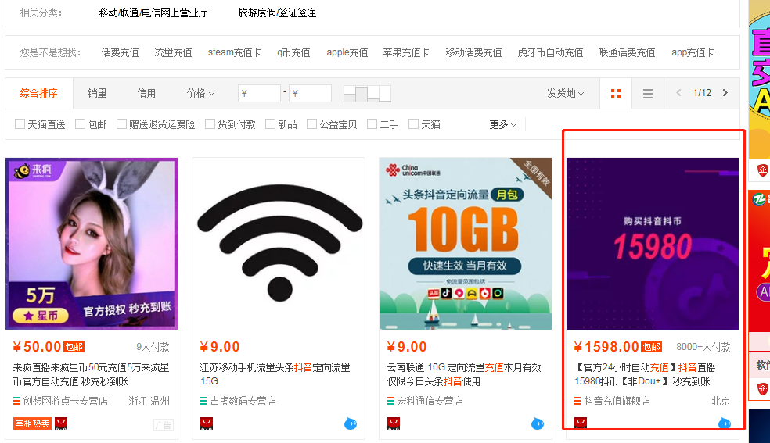Click shop icon before 抖音充值旗舰店

[x=577, y=401]
